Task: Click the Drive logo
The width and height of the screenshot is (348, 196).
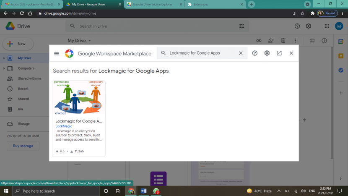Action: pos(18,26)
